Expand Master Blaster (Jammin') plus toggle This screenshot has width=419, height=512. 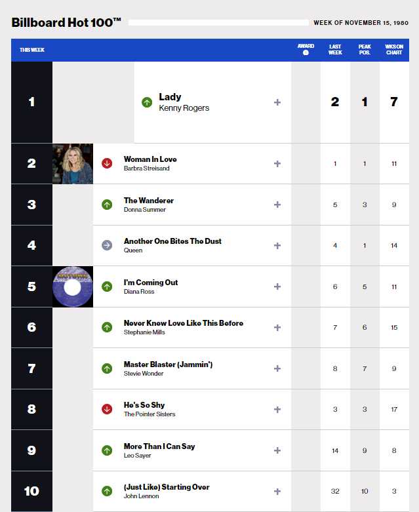[277, 368]
